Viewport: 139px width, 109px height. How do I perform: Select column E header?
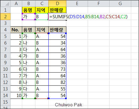click(77, 4)
